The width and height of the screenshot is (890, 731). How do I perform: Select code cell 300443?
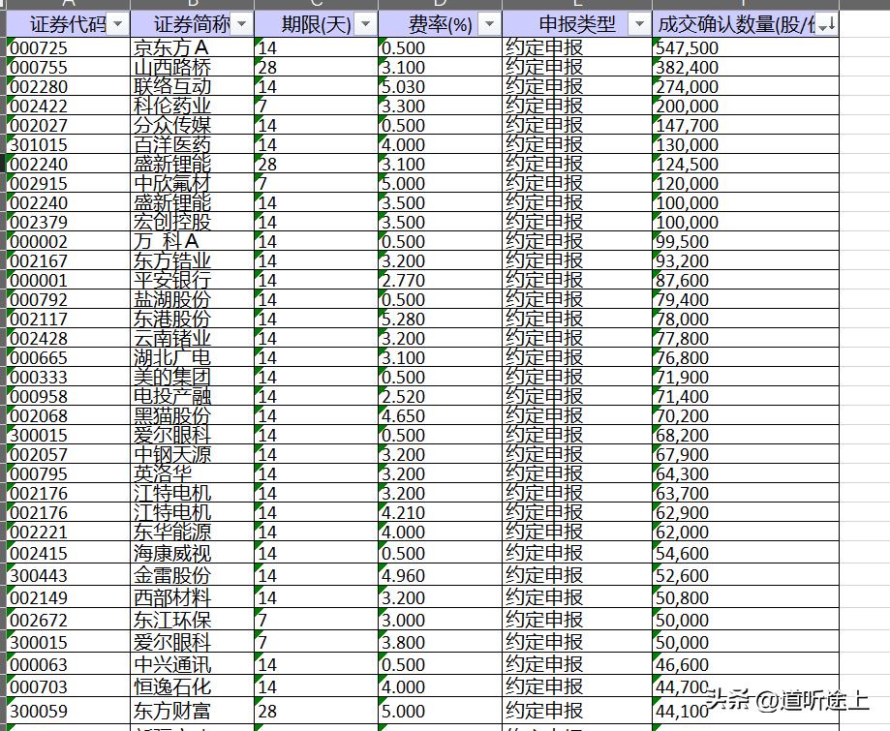pos(68,574)
